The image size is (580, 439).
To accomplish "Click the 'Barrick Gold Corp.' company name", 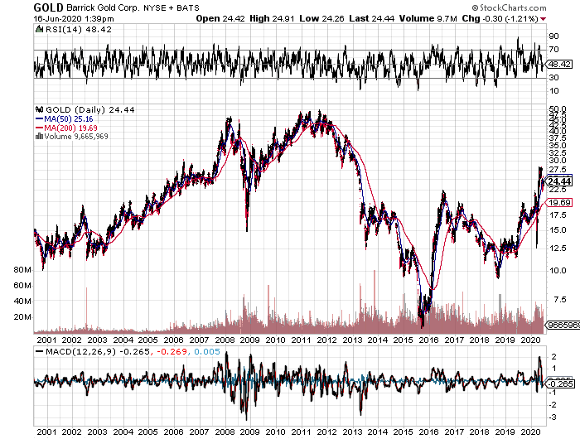I will click(104, 7).
